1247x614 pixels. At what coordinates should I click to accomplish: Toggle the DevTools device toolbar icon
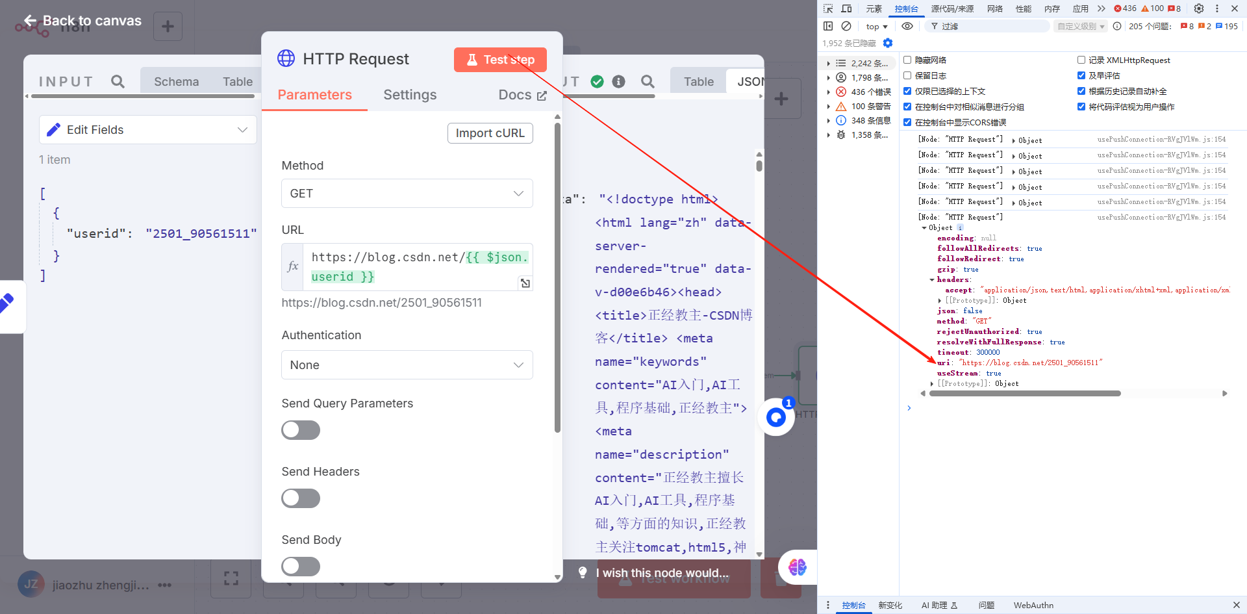point(846,8)
